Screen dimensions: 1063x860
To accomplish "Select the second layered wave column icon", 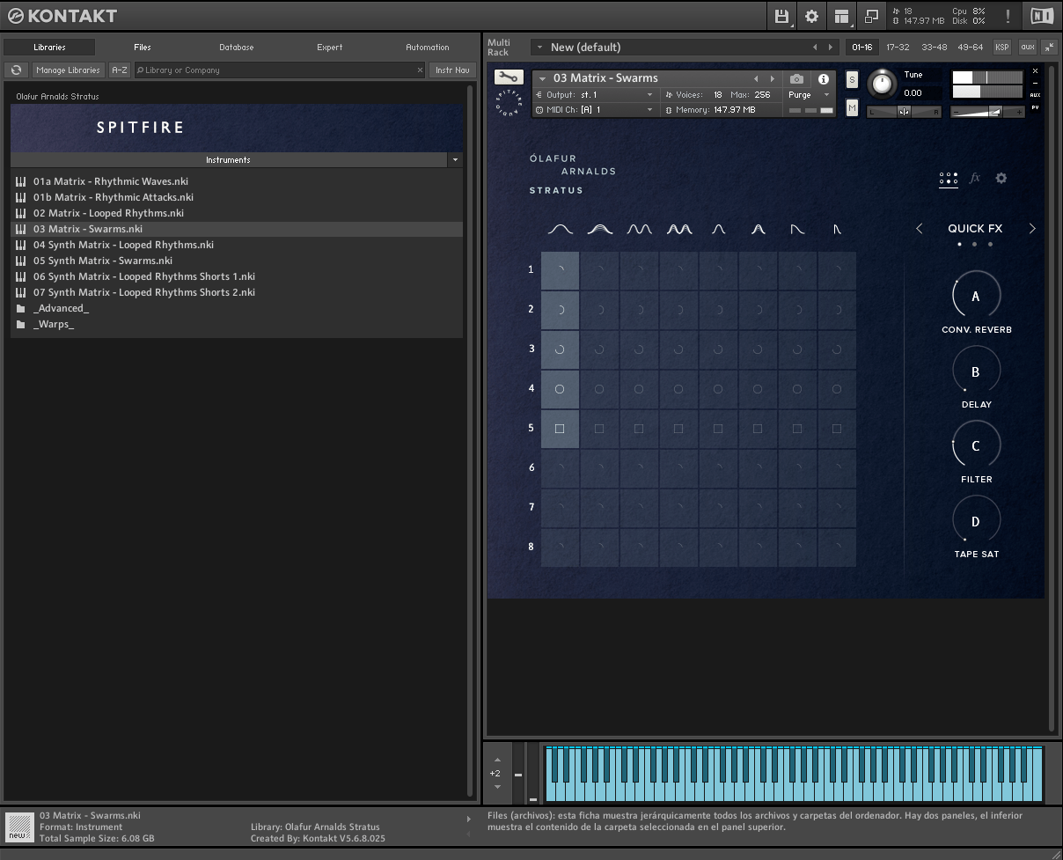I will (x=600, y=229).
